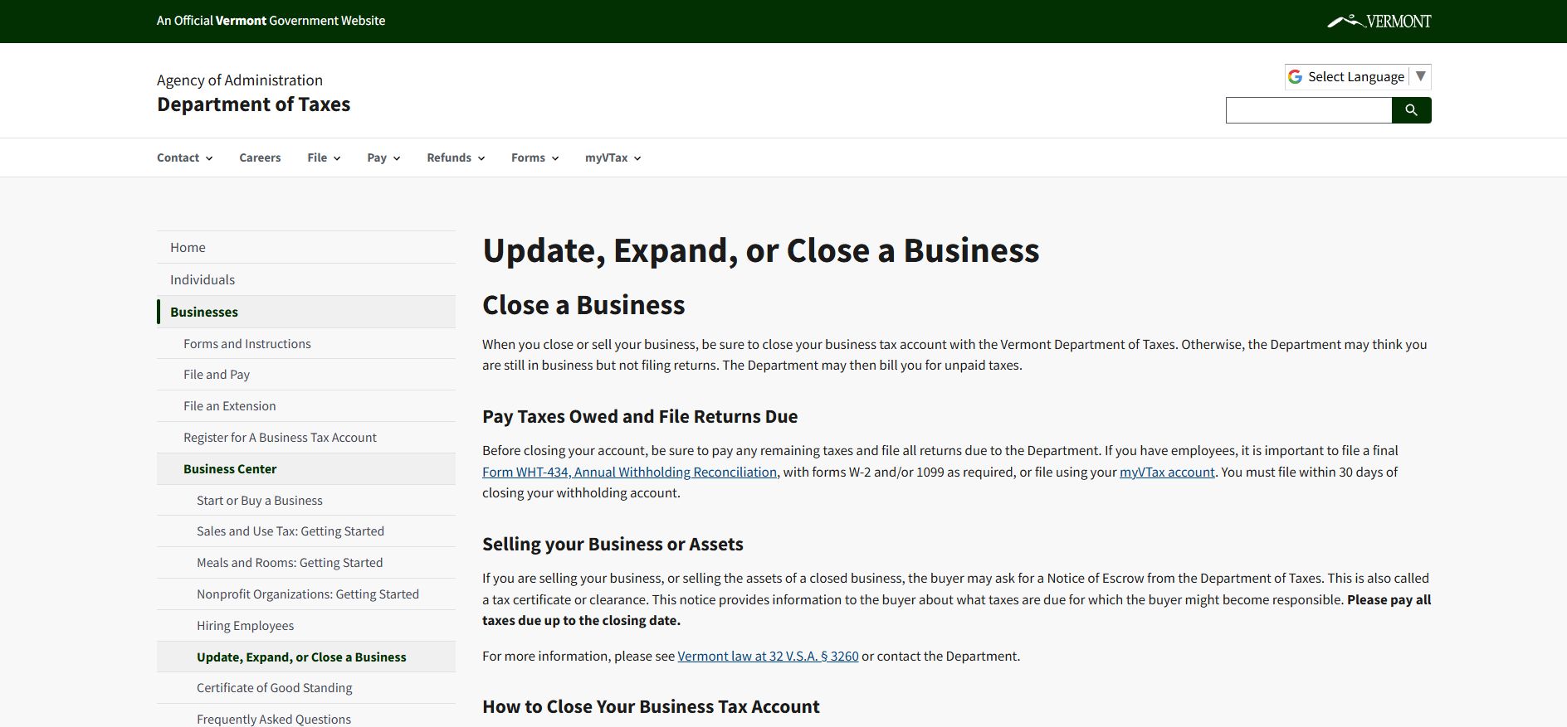Open the Select Language dropdown
Image resolution: width=1567 pixels, height=727 pixels.
1358,76
